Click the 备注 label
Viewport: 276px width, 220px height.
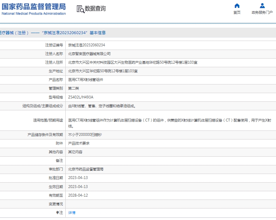point(59,161)
